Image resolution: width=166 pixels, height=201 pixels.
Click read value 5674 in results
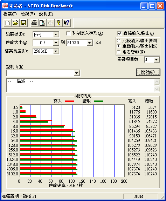[152, 107]
